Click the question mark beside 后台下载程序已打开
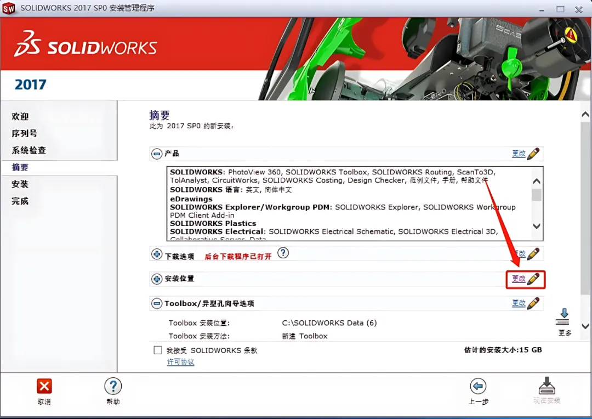 click(283, 253)
